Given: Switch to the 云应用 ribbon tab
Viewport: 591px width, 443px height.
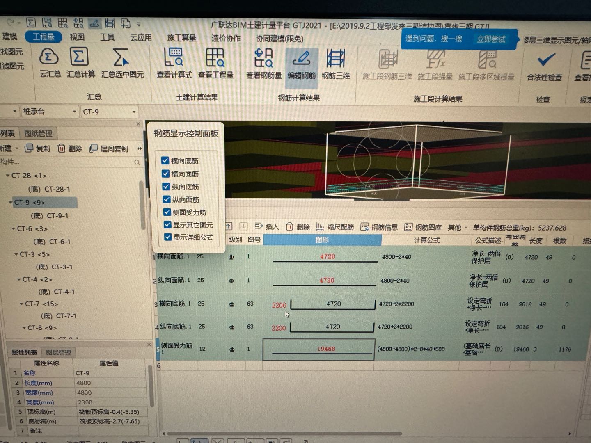Looking at the screenshot, I should coord(141,37).
